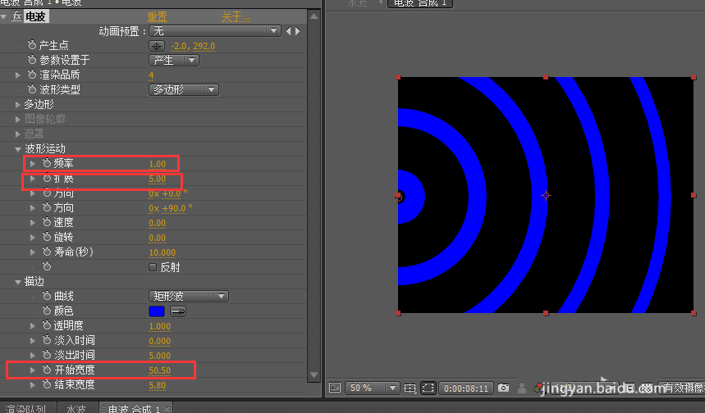This screenshot has width=705, height=413.
Task: Open the blue 颜色 color swatch
Action: (x=157, y=311)
